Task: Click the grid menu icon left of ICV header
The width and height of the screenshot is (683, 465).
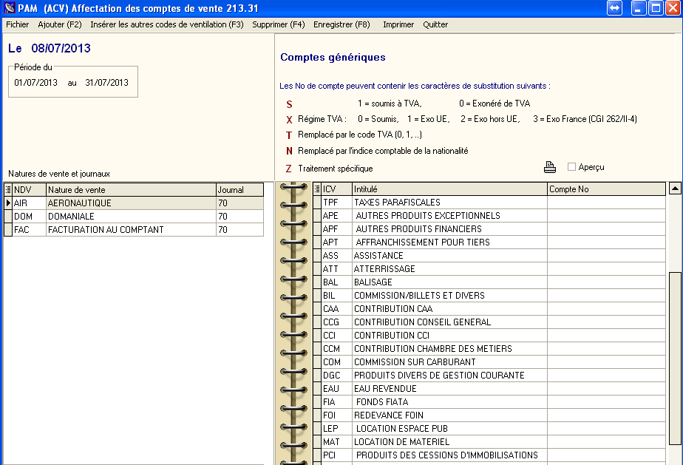Action: (x=317, y=189)
